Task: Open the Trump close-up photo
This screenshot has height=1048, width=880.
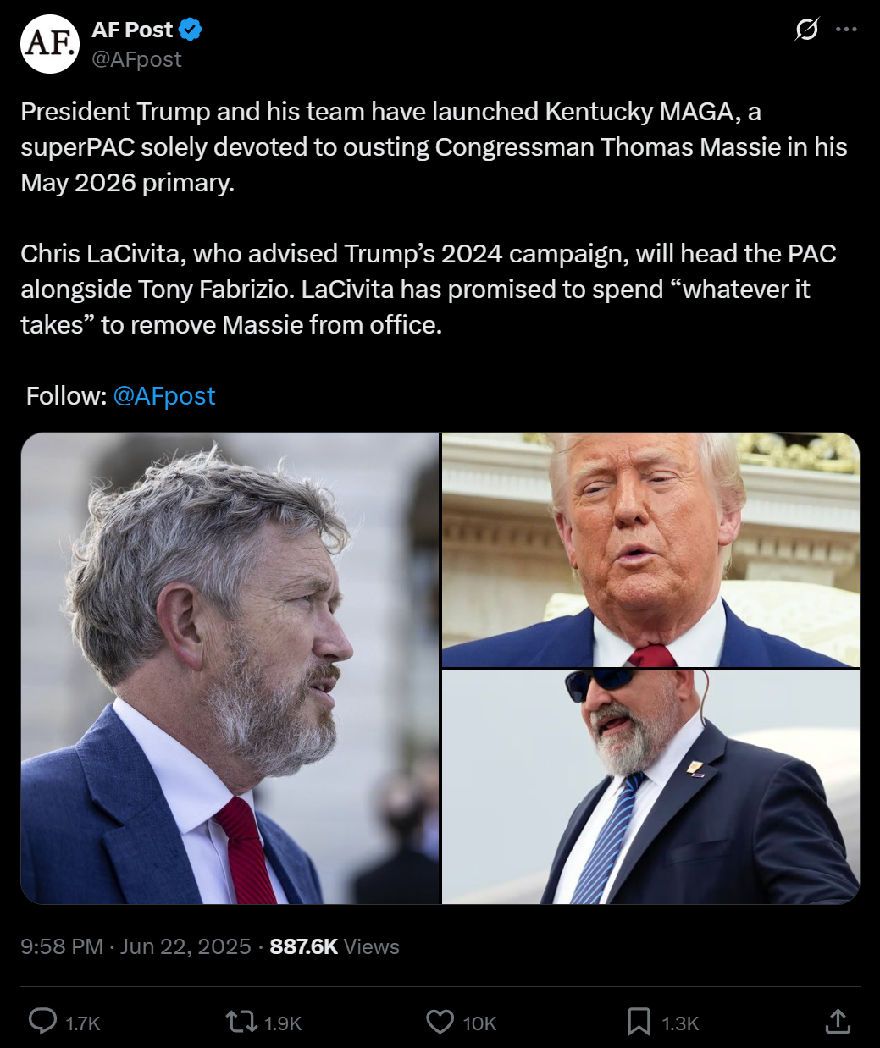Action: [650, 549]
